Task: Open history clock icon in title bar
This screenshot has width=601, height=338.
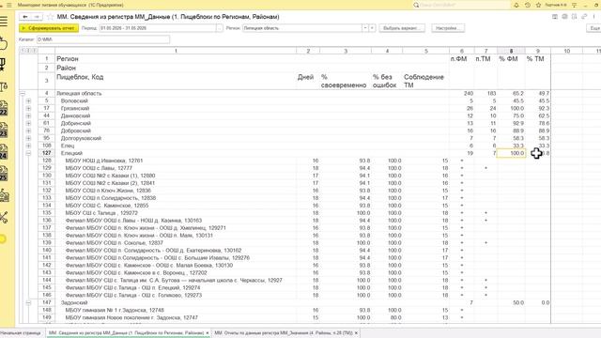Action: pyautogui.click(x=528, y=5)
